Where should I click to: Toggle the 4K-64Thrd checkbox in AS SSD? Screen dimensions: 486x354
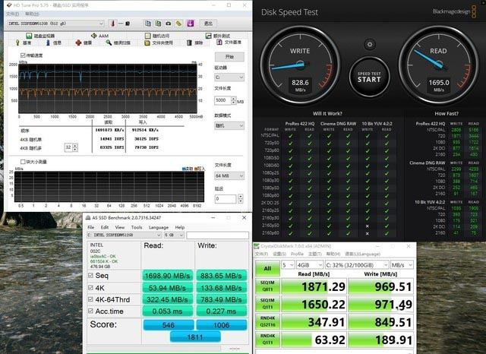[90, 299]
